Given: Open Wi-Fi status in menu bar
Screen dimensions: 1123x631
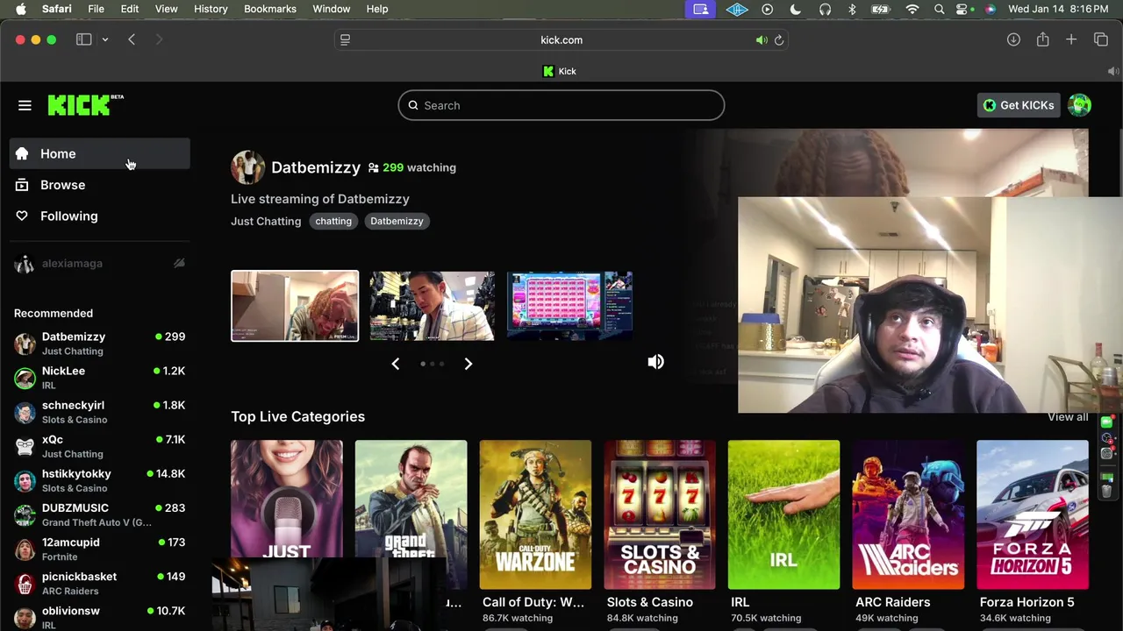Looking at the screenshot, I should pos(912,9).
